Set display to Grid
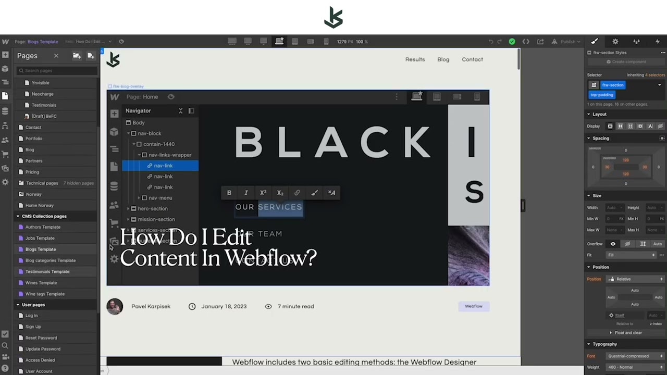Screen dimensions: 667x375 (x=630, y=126)
